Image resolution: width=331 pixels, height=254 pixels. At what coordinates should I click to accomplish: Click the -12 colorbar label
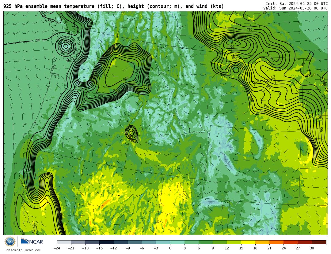coord(113,248)
